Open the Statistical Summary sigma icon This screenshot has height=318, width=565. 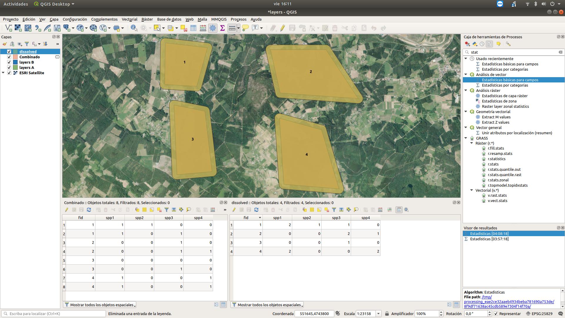[x=222, y=28]
